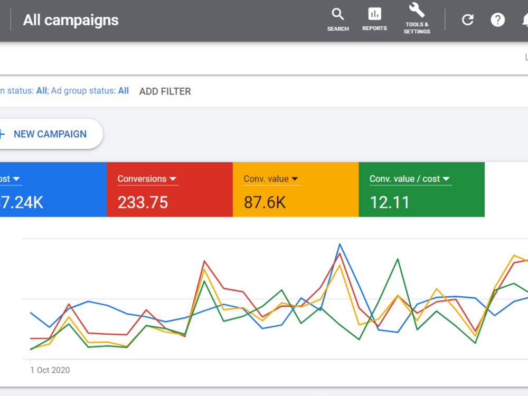
Task: Select the green 12.11 value
Action: [389, 202]
